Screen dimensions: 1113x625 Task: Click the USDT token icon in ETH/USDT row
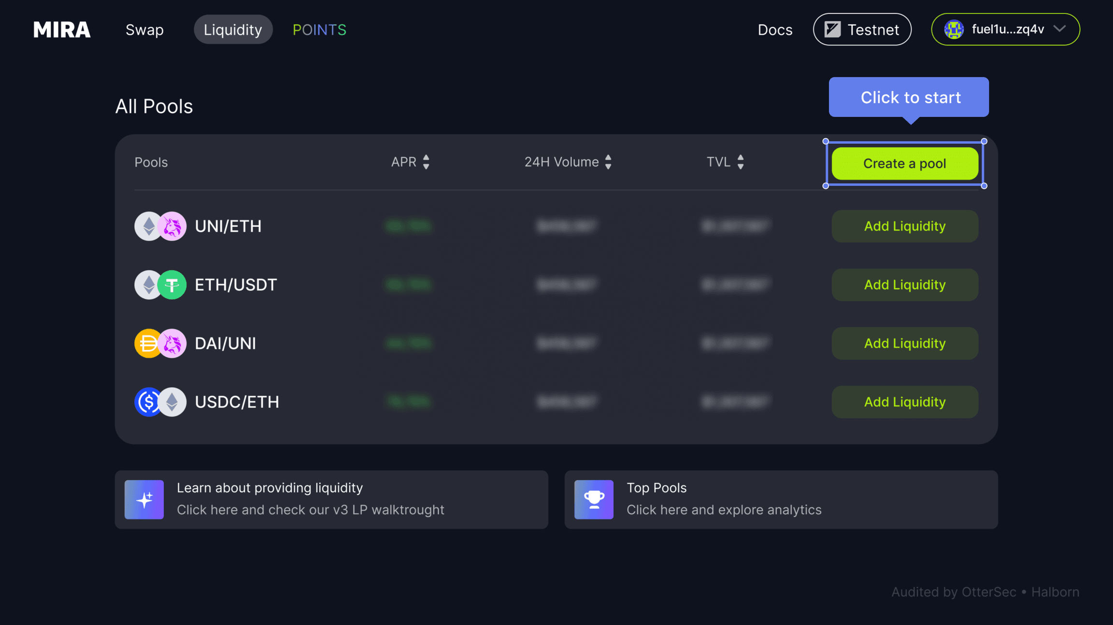(x=172, y=285)
